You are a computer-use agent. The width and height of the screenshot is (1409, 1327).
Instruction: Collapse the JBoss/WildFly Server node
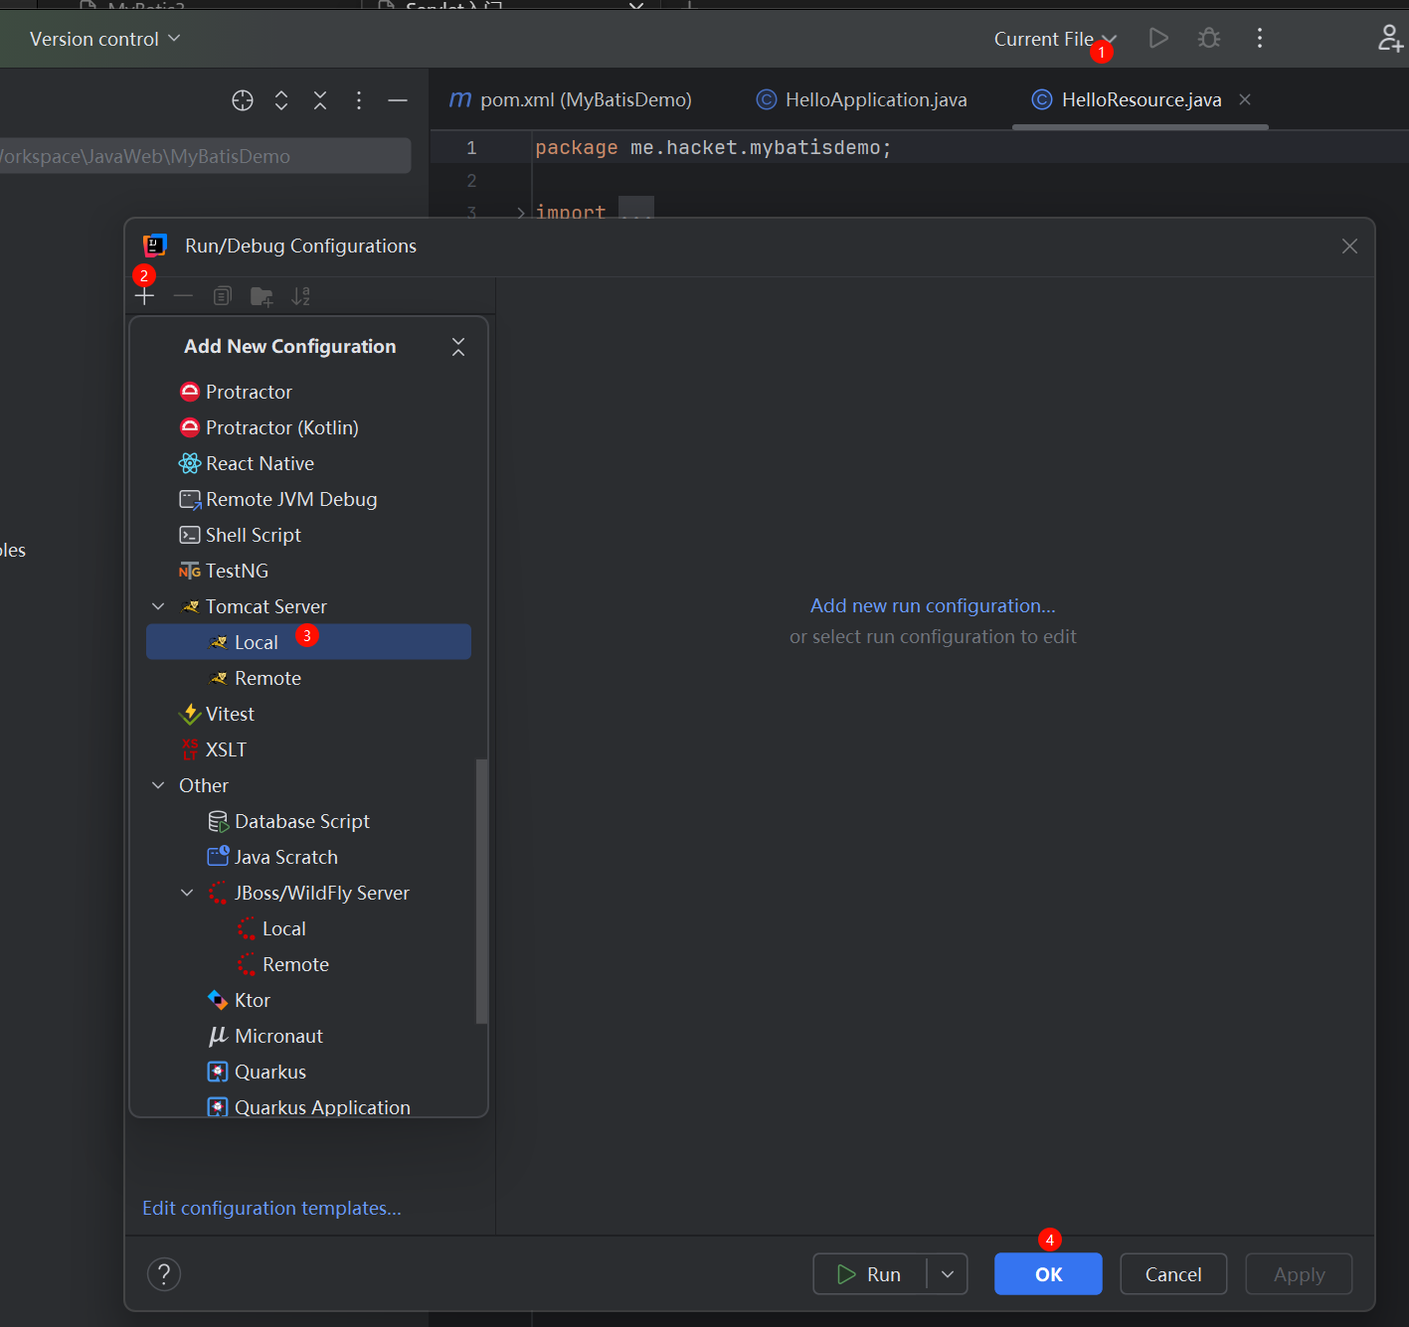187,893
